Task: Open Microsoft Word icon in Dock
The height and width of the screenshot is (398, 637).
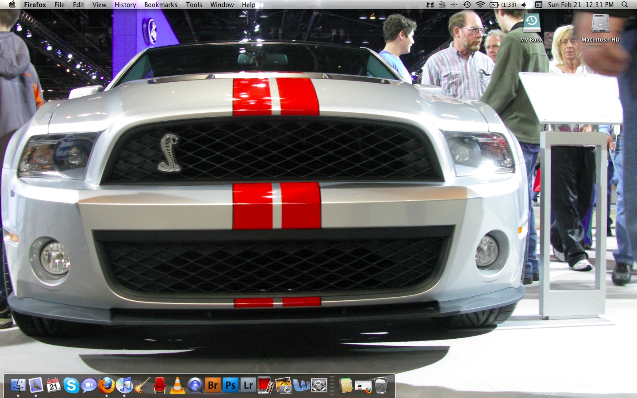Action: coord(301,386)
